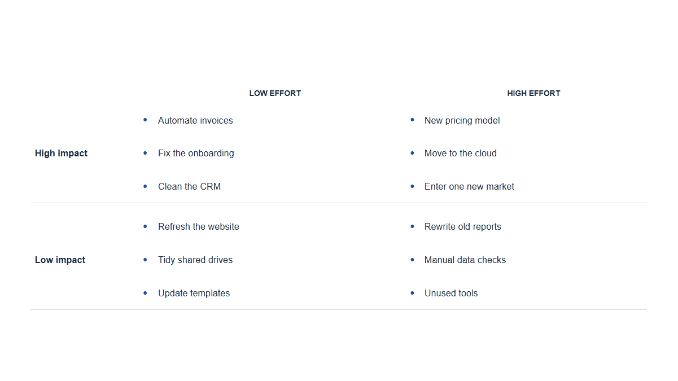Image resolution: width=678 pixels, height=381 pixels.
Task: Click the bullet beside Unused tools
Action: point(412,293)
